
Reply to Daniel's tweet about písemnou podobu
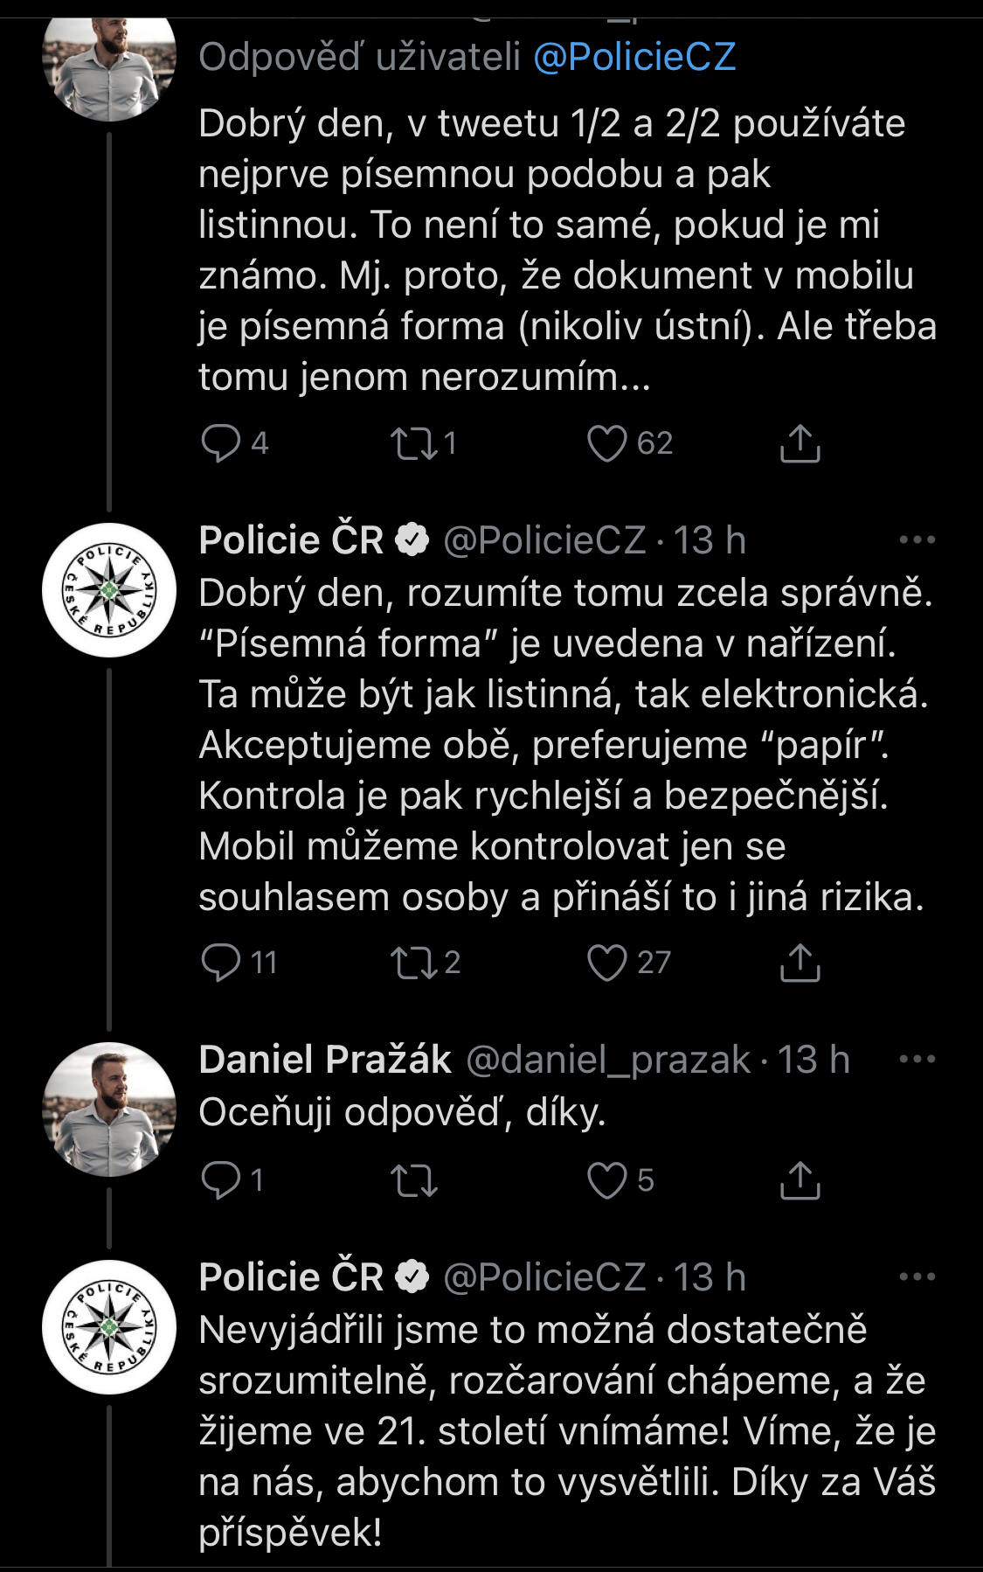(220, 443)
